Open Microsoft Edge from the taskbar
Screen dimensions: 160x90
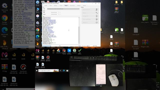pyautogui.click(x=64, y=70)
